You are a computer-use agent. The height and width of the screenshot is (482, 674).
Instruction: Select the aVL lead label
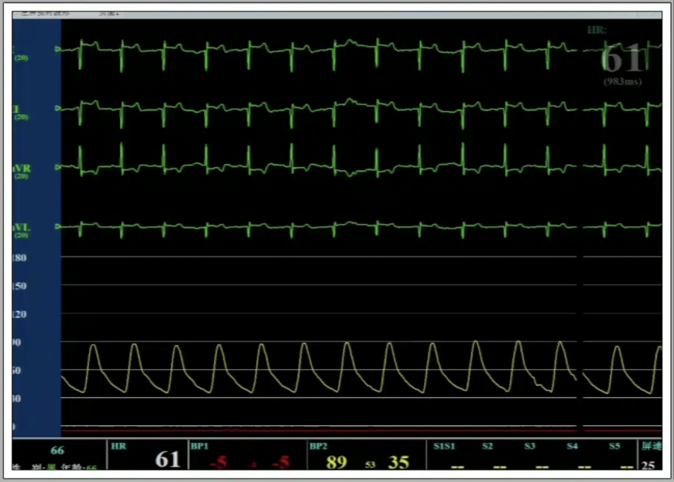click(20, 228)
